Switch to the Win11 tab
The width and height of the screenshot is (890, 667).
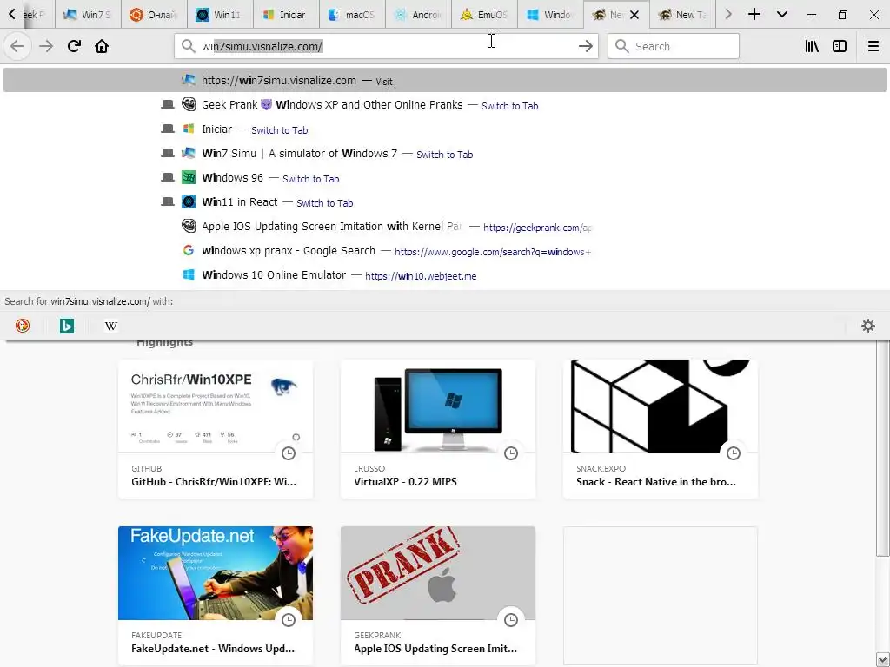(220, 14)
